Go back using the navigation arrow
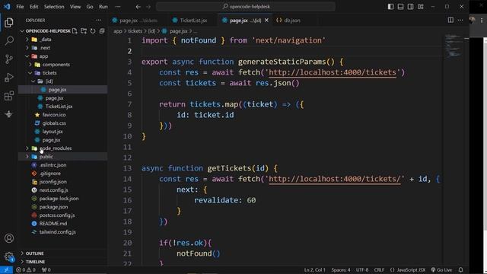The width and height of the screenshot is (487, 274). coord(138,7)
